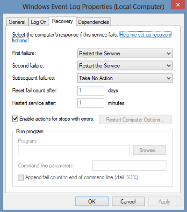
Task: Click the Browse button
Action: [x=149, y=150]
